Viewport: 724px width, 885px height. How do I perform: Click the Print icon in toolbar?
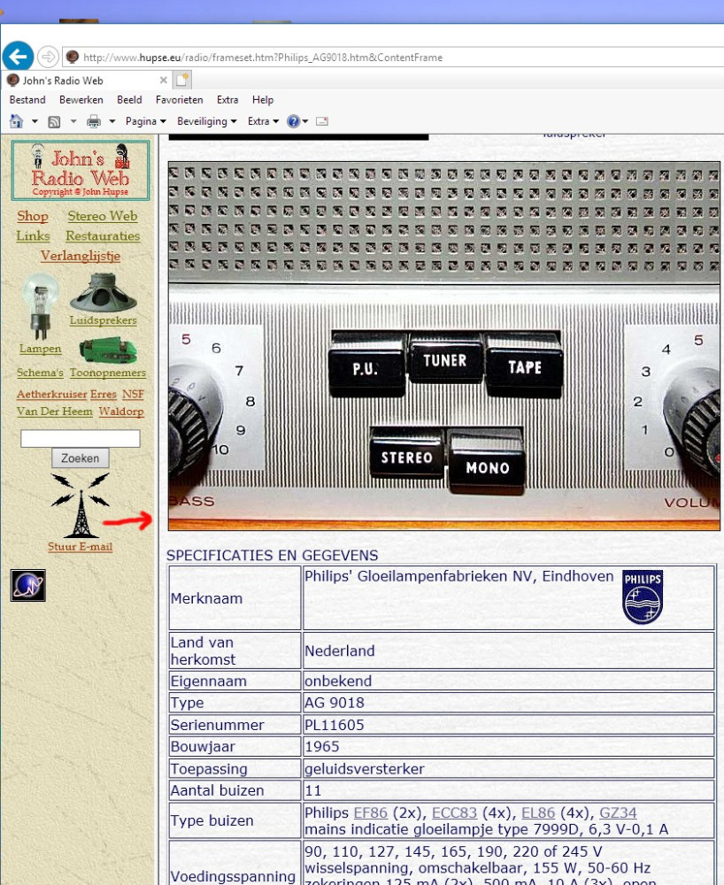pos(93,121)
